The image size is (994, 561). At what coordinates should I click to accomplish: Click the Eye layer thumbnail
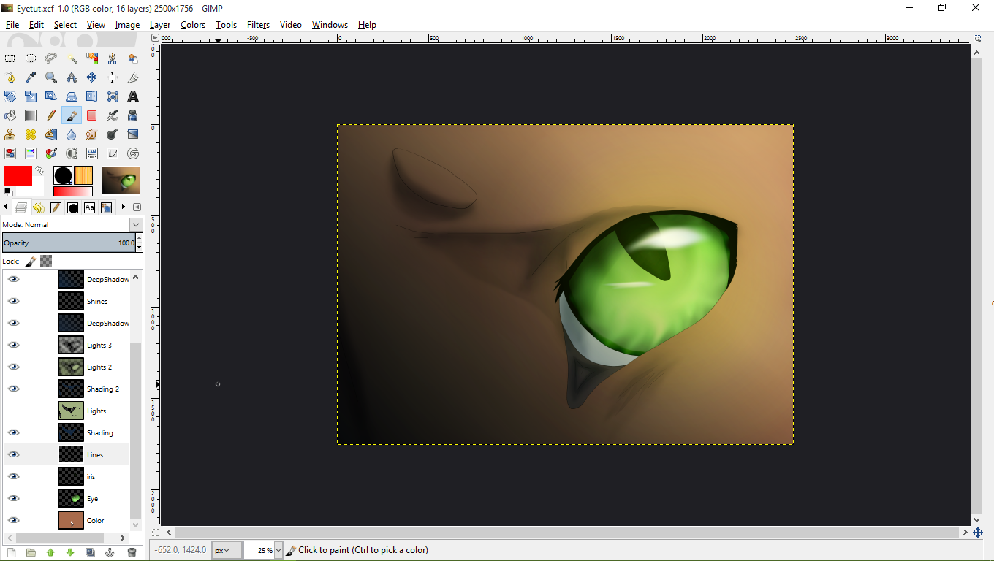tap(71, 498)
